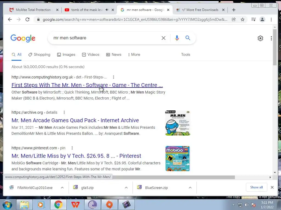Open Google quick settings gear
Screen dimensions: 281x210
pos(260,38)
